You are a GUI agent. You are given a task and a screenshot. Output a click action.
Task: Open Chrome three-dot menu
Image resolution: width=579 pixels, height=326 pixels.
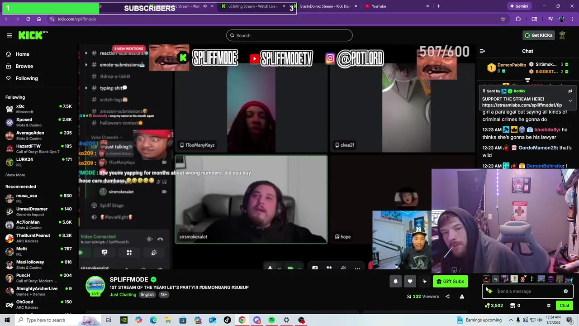pos(572,19)
